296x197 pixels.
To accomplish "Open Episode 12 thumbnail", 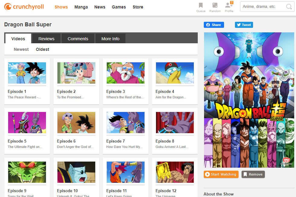I will tap(175, 172).
